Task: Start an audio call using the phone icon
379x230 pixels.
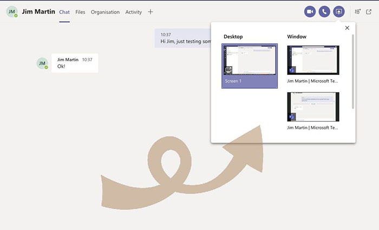Action: point(324,11)
